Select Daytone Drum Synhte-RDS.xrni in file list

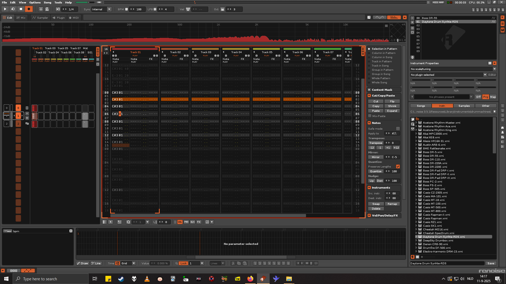pos(444,237)
